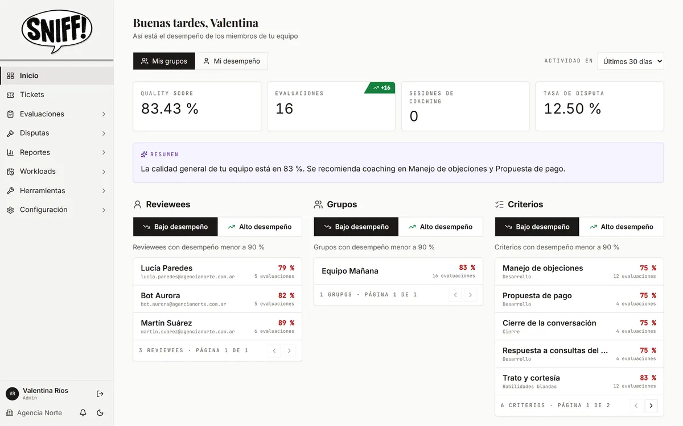
Task: Show Bajo desempeño criteria
Action: pyautogui.click(x=537, y=227)
